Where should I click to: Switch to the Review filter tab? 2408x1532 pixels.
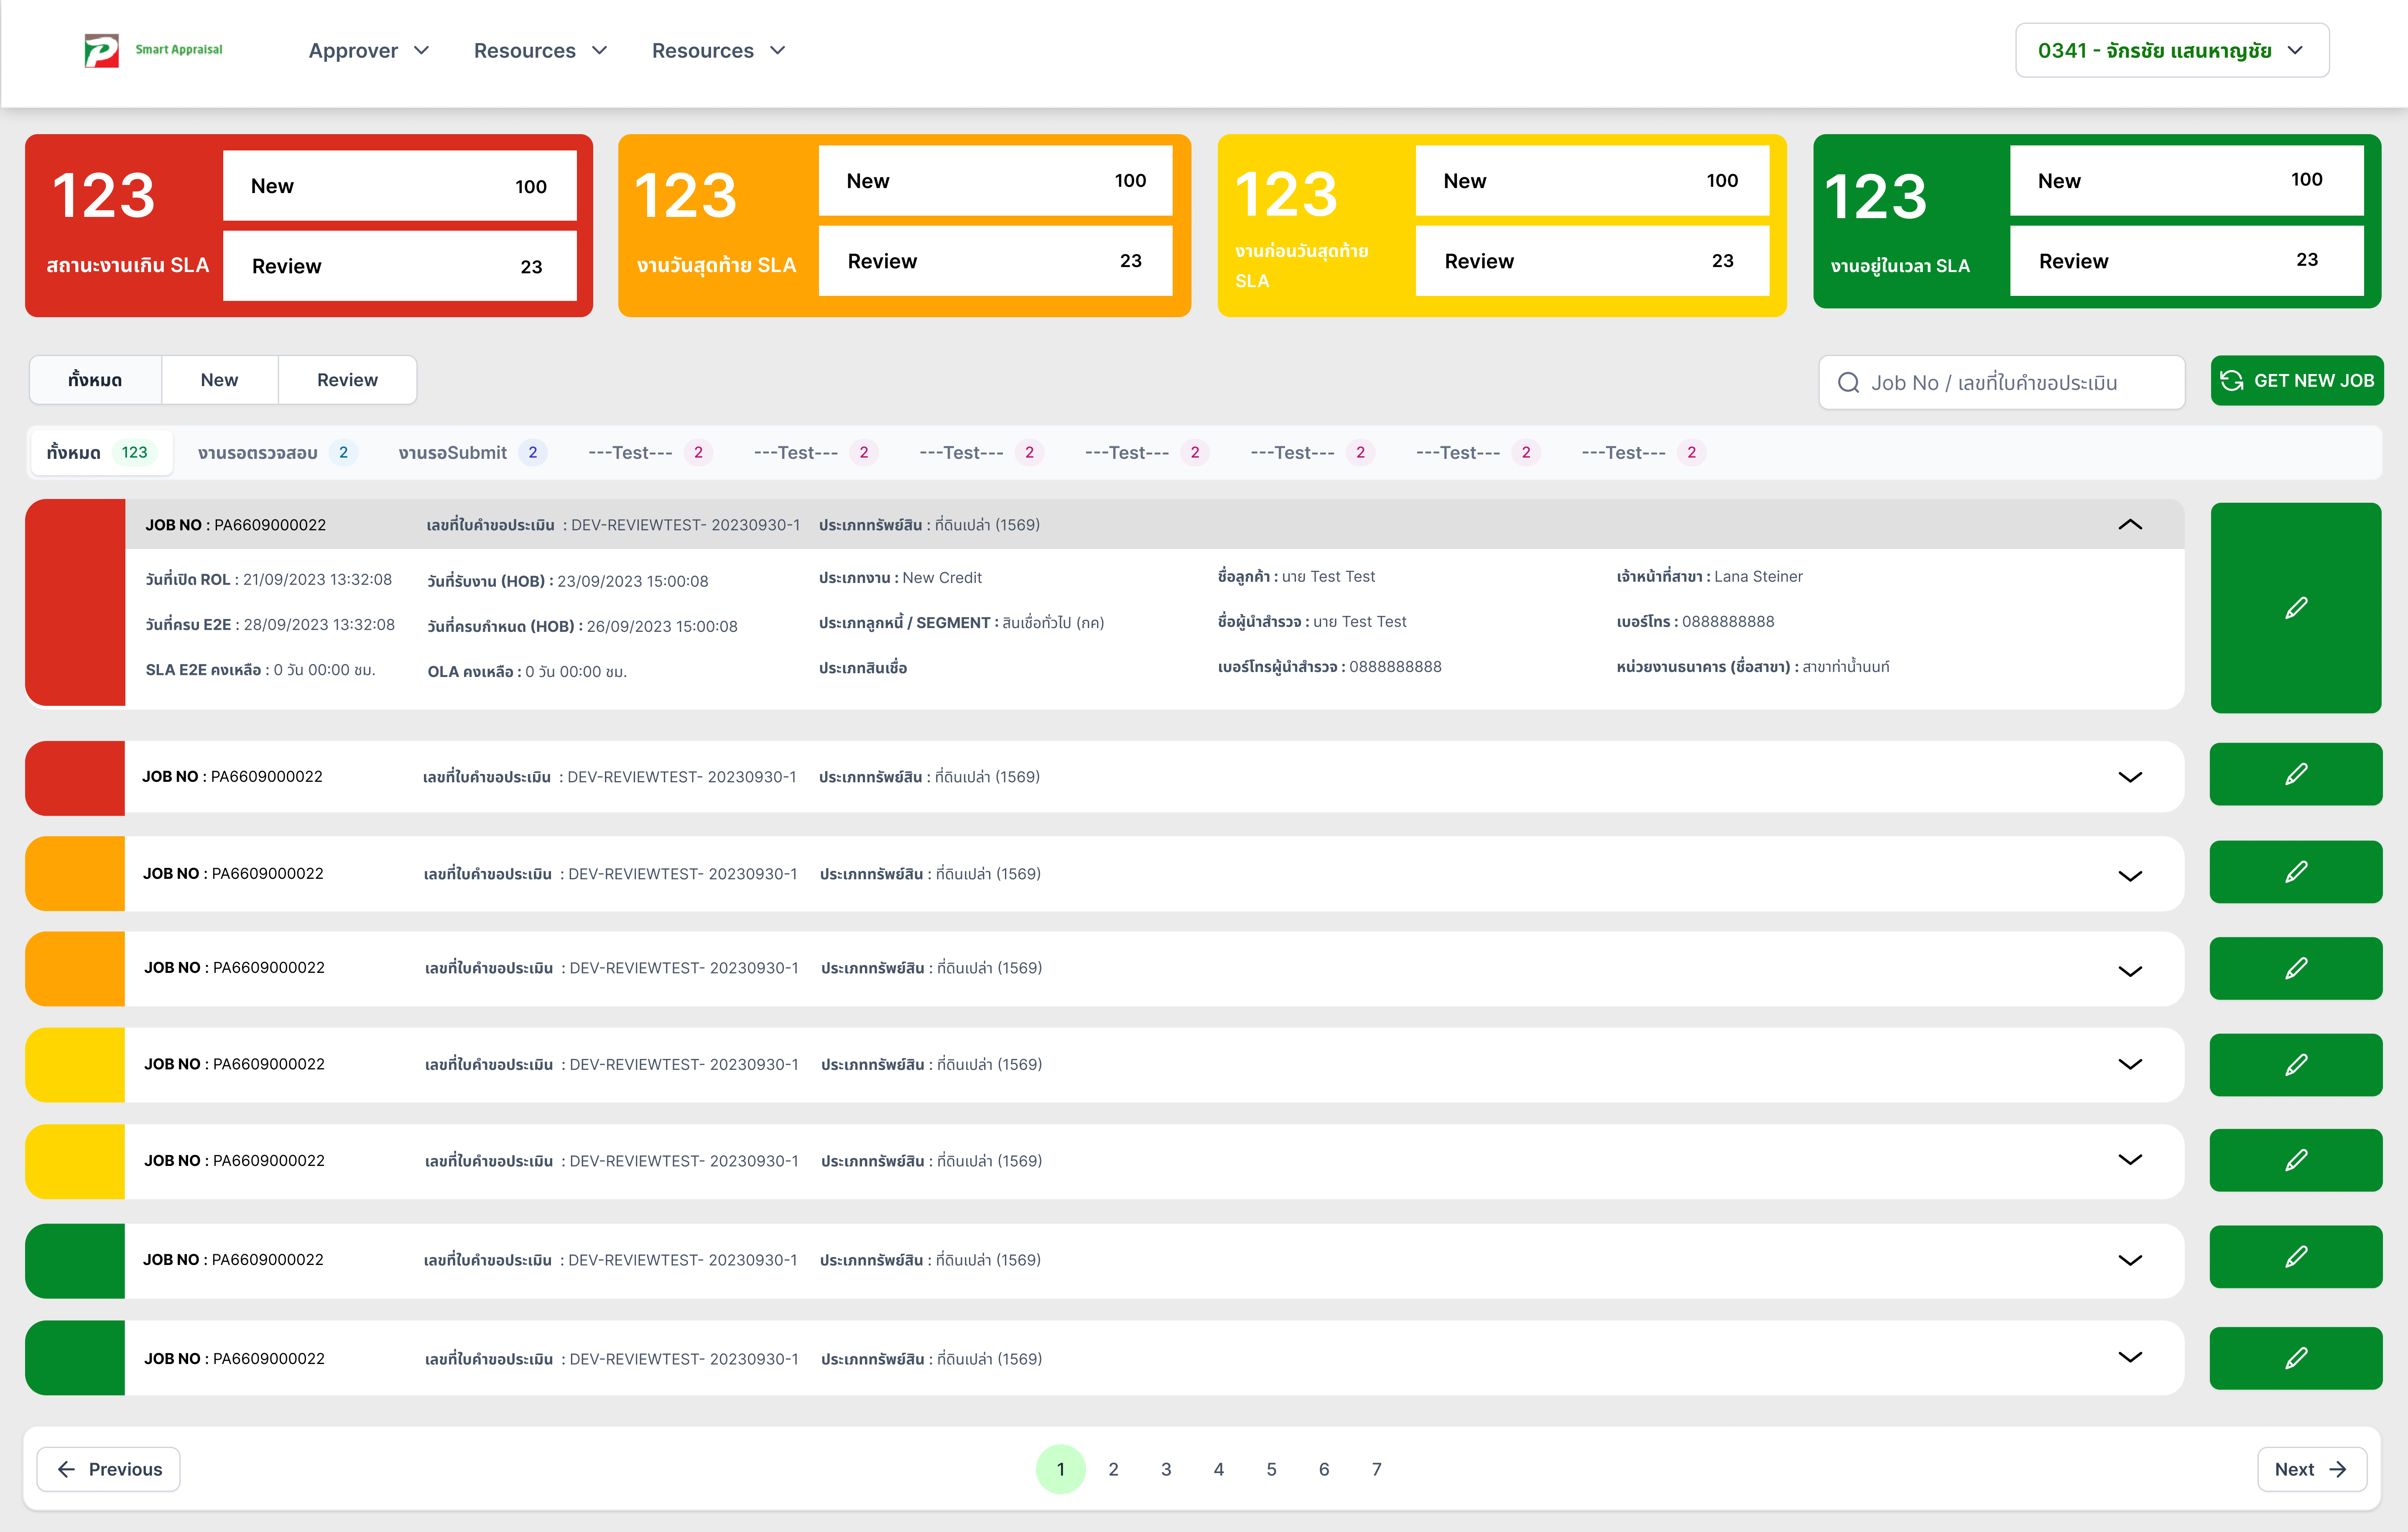pos(347,380)
